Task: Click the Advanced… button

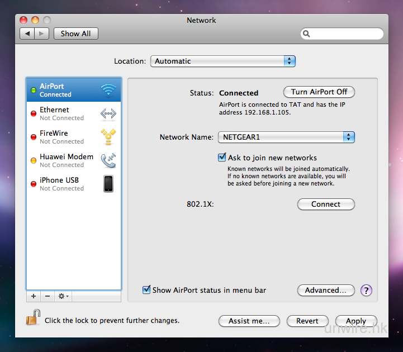Action: coord(326,291)
